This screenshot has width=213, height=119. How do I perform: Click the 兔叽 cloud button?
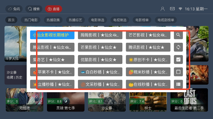pos(14,9)
